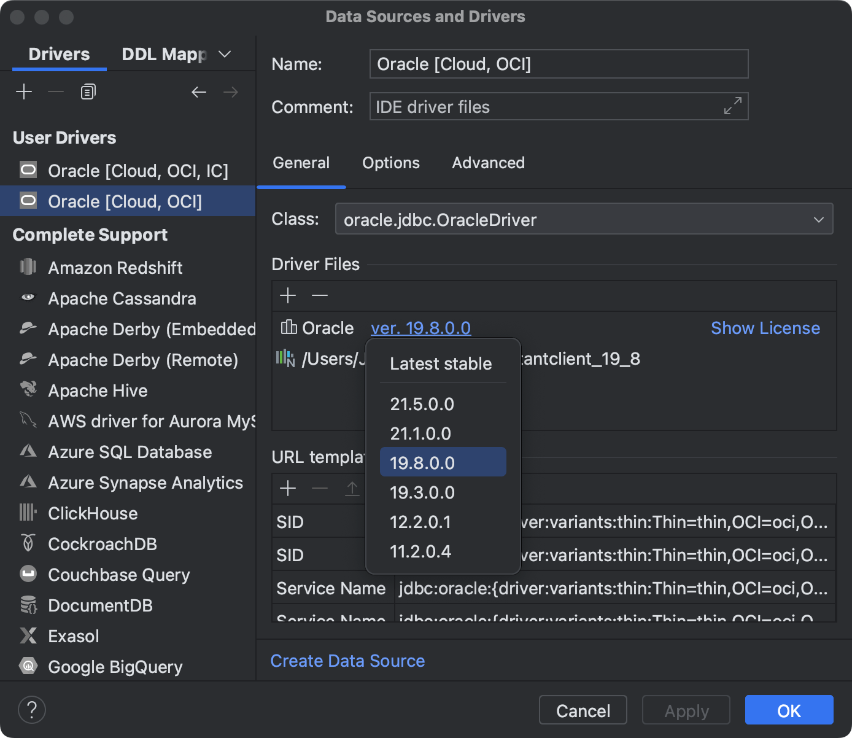The width and height of the screenshot is (852, 738).
Task: Click the plus icon above URL templates
Action: point(288,489)
